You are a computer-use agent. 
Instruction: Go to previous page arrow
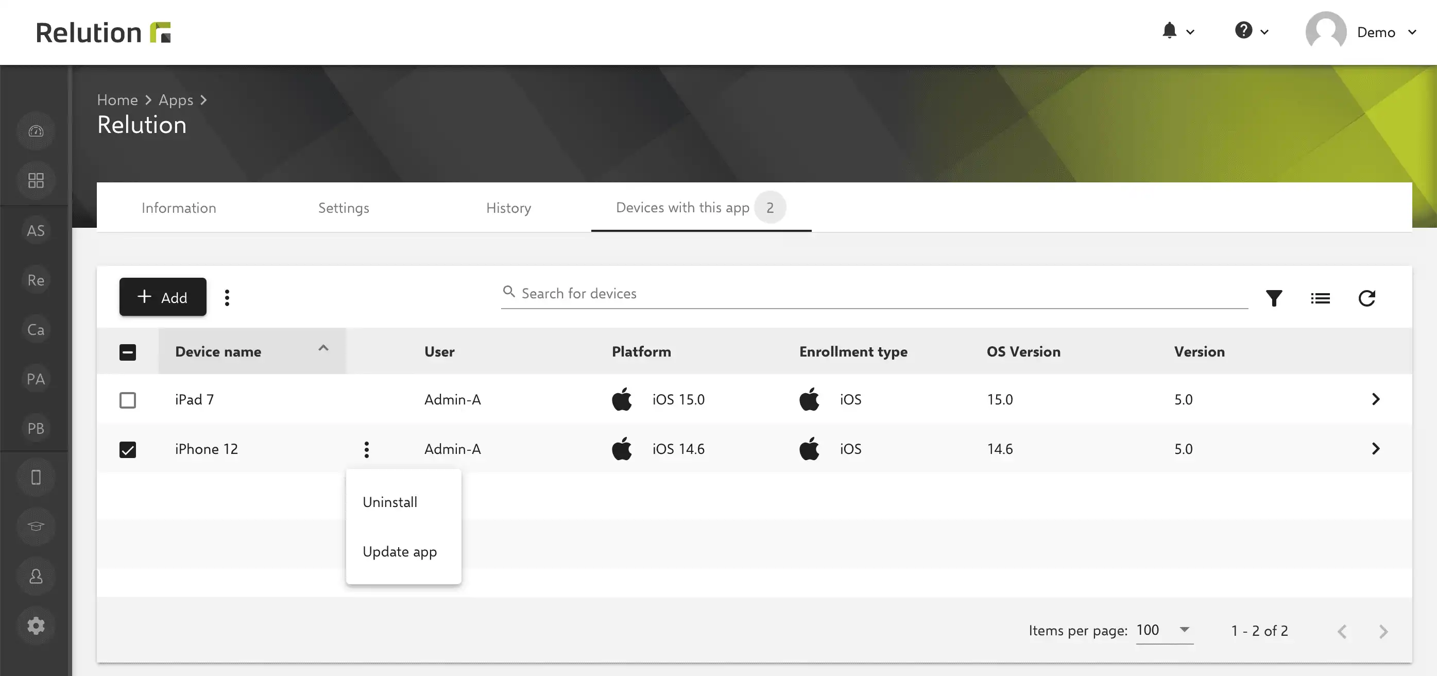(x=1342, y=631)
